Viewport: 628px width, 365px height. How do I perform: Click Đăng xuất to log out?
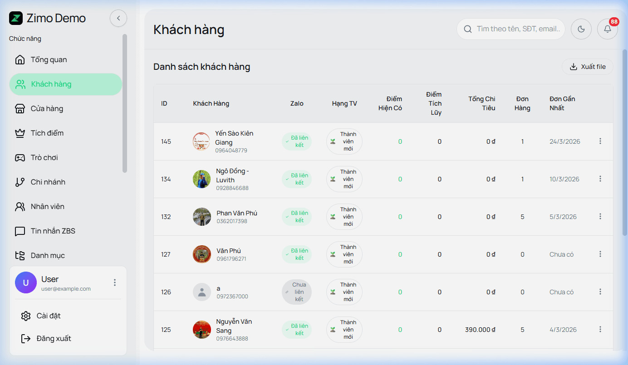tap(54, 339)
